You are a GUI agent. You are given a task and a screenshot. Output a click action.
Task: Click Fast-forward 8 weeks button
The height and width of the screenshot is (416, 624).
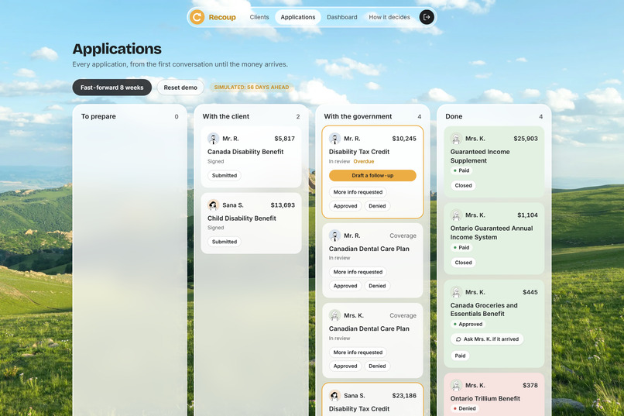point(111,88)
